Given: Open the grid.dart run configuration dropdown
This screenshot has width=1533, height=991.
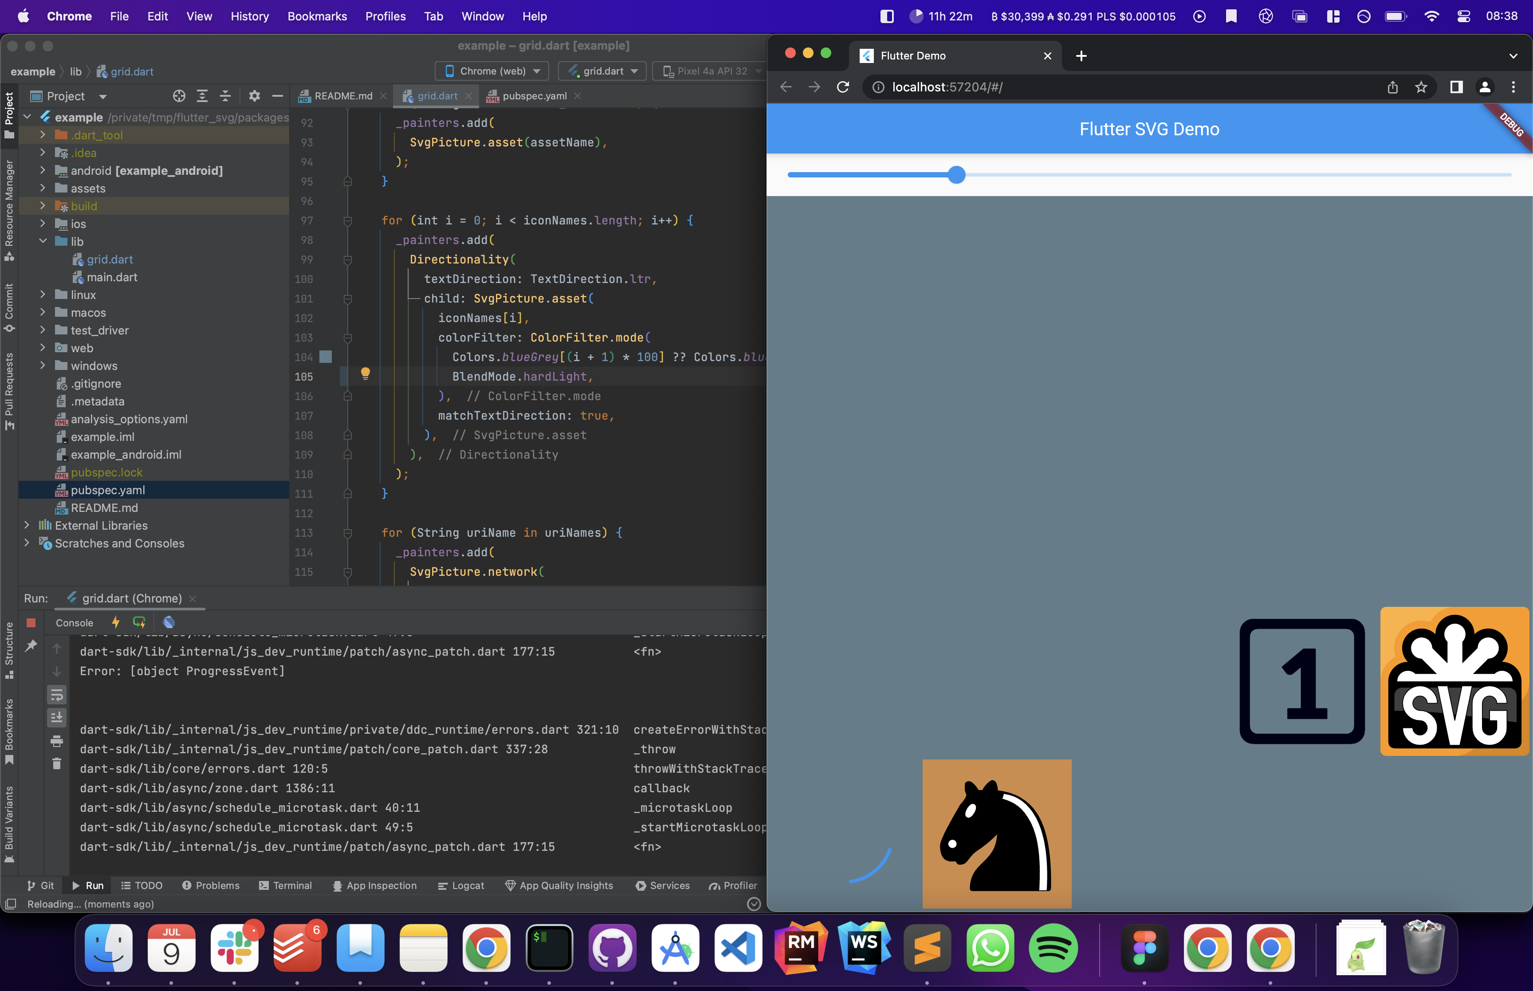Looking at the screenshot, I should tap(601, 71).
